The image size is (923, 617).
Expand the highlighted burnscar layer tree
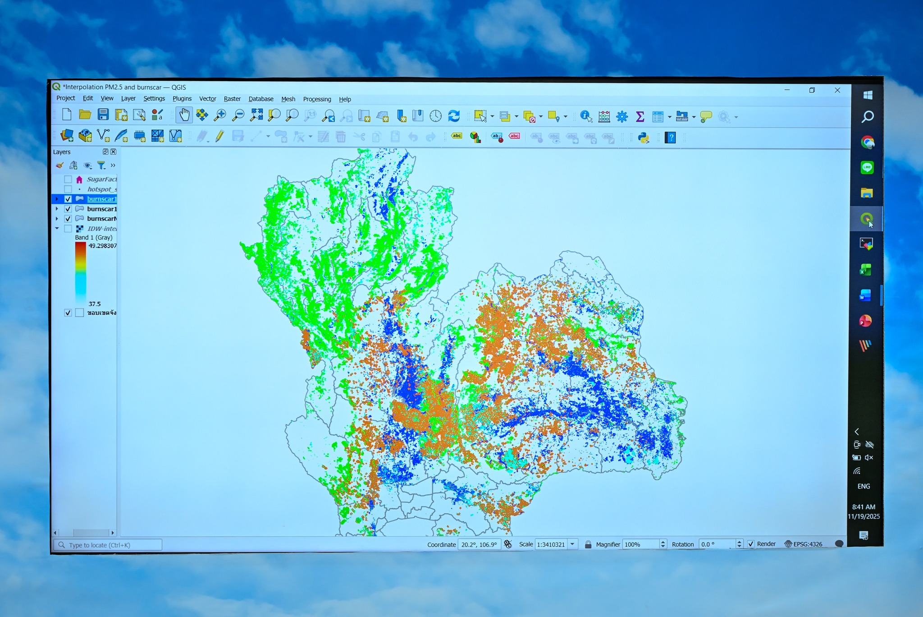tap(57, 199)
